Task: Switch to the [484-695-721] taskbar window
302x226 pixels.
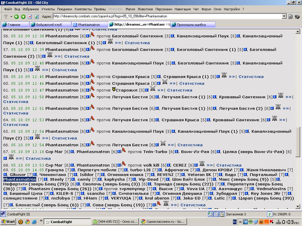Action: click(x=115, y=222)
